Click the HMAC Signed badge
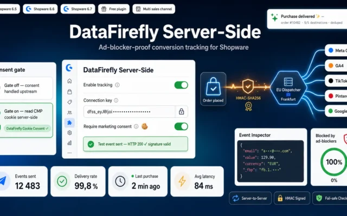 [x=292, y=198]
